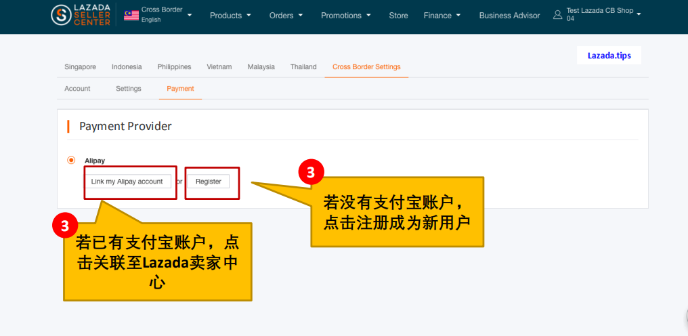Screen dimensions: 688x336
Task: Switch to the Singapore tab
Action: (80, 67)
